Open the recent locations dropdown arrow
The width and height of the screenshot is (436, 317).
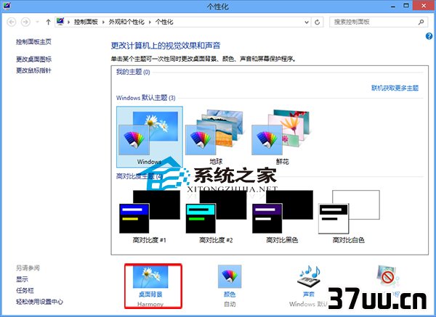37,22
